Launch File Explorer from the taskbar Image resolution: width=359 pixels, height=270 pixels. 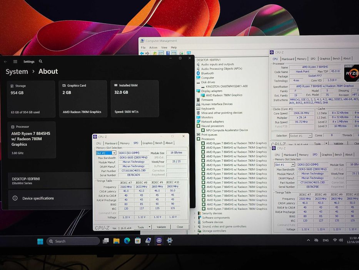coord(116,241)
